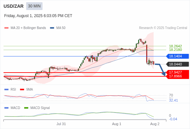
Task: Click the Research © 2025 Trading Central text
Action: click(x=163, y=28)
